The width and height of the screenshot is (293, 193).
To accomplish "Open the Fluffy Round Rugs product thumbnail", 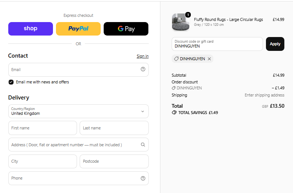I will tap(181, 22).
